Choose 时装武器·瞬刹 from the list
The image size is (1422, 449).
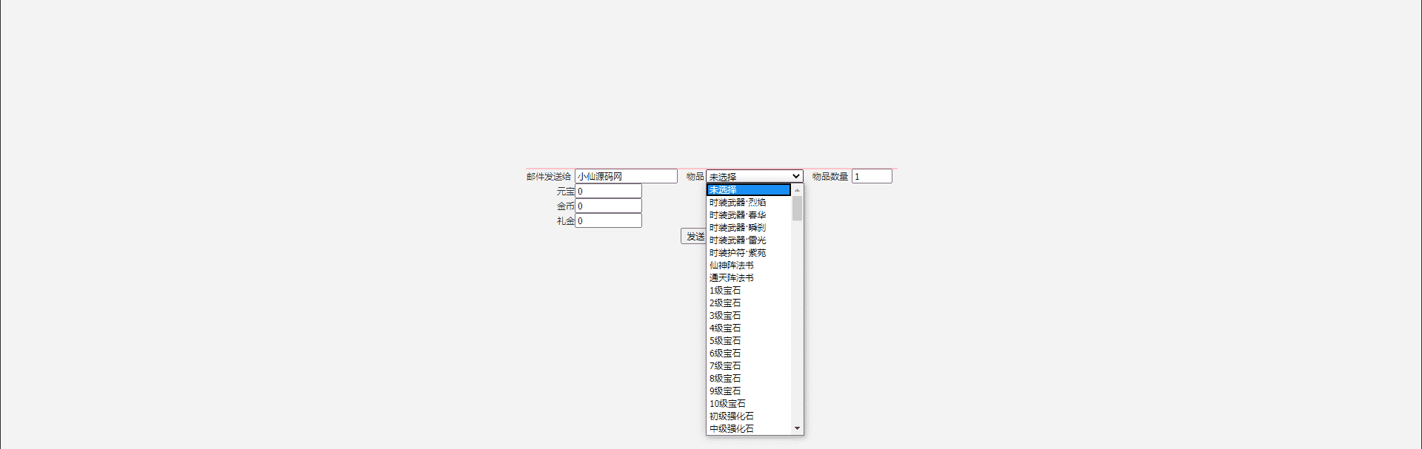749,228
